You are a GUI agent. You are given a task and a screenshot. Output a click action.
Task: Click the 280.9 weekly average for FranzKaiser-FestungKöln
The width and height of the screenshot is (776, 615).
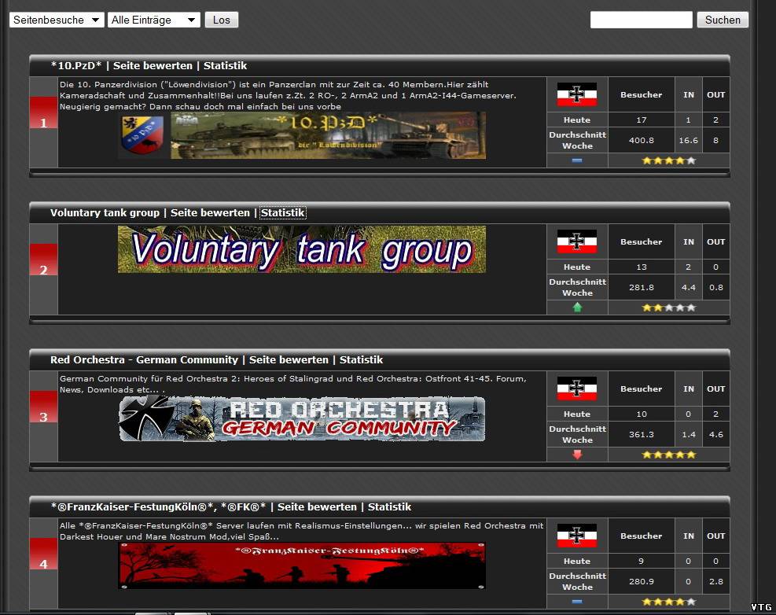point(642,581)
